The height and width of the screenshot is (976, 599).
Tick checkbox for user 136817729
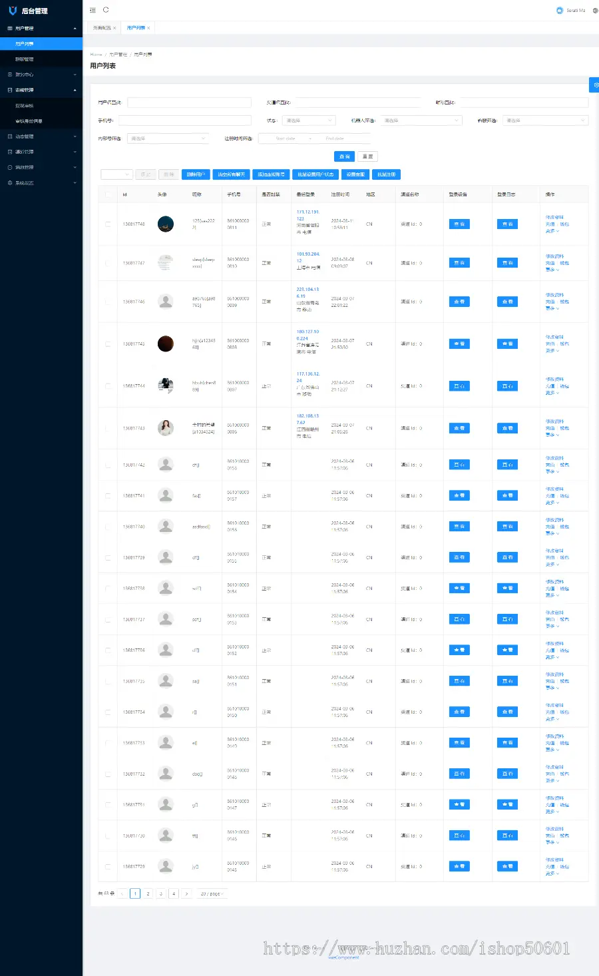coord(108,866)
